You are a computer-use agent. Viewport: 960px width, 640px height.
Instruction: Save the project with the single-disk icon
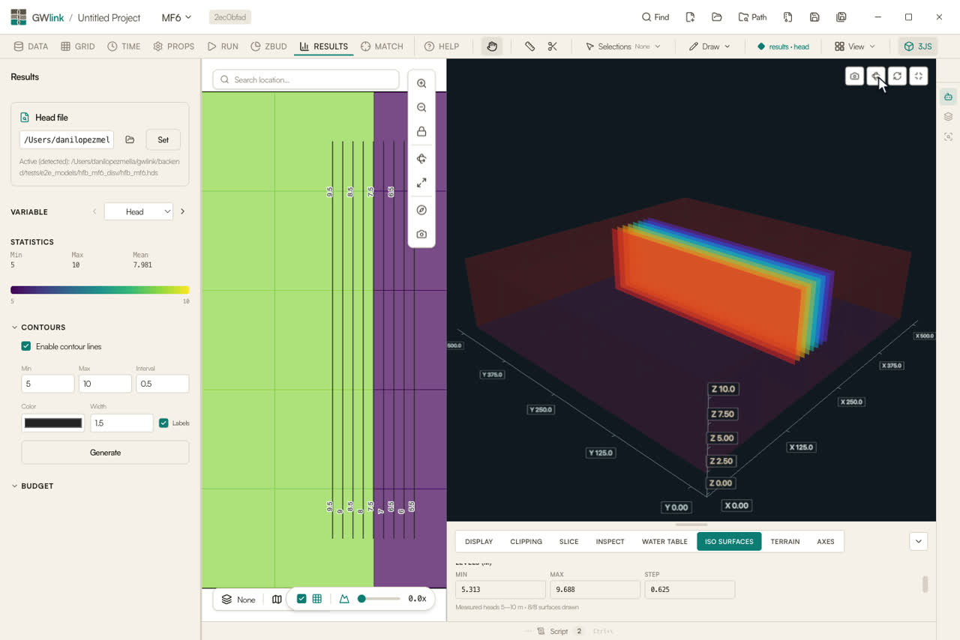[814, 17]
